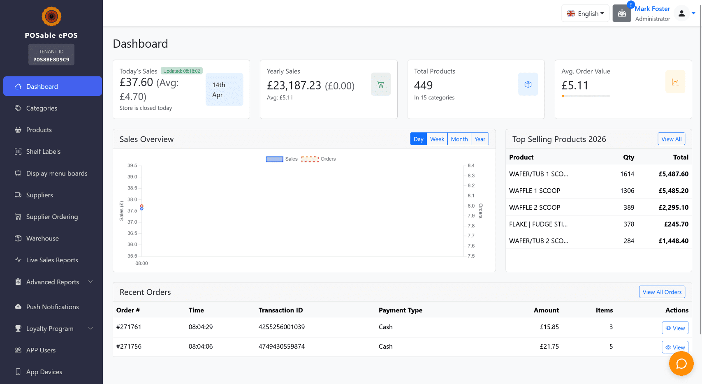Click the POSable ePOS logo icon
The height and width of the screenshot is (384, 702).
51,16
